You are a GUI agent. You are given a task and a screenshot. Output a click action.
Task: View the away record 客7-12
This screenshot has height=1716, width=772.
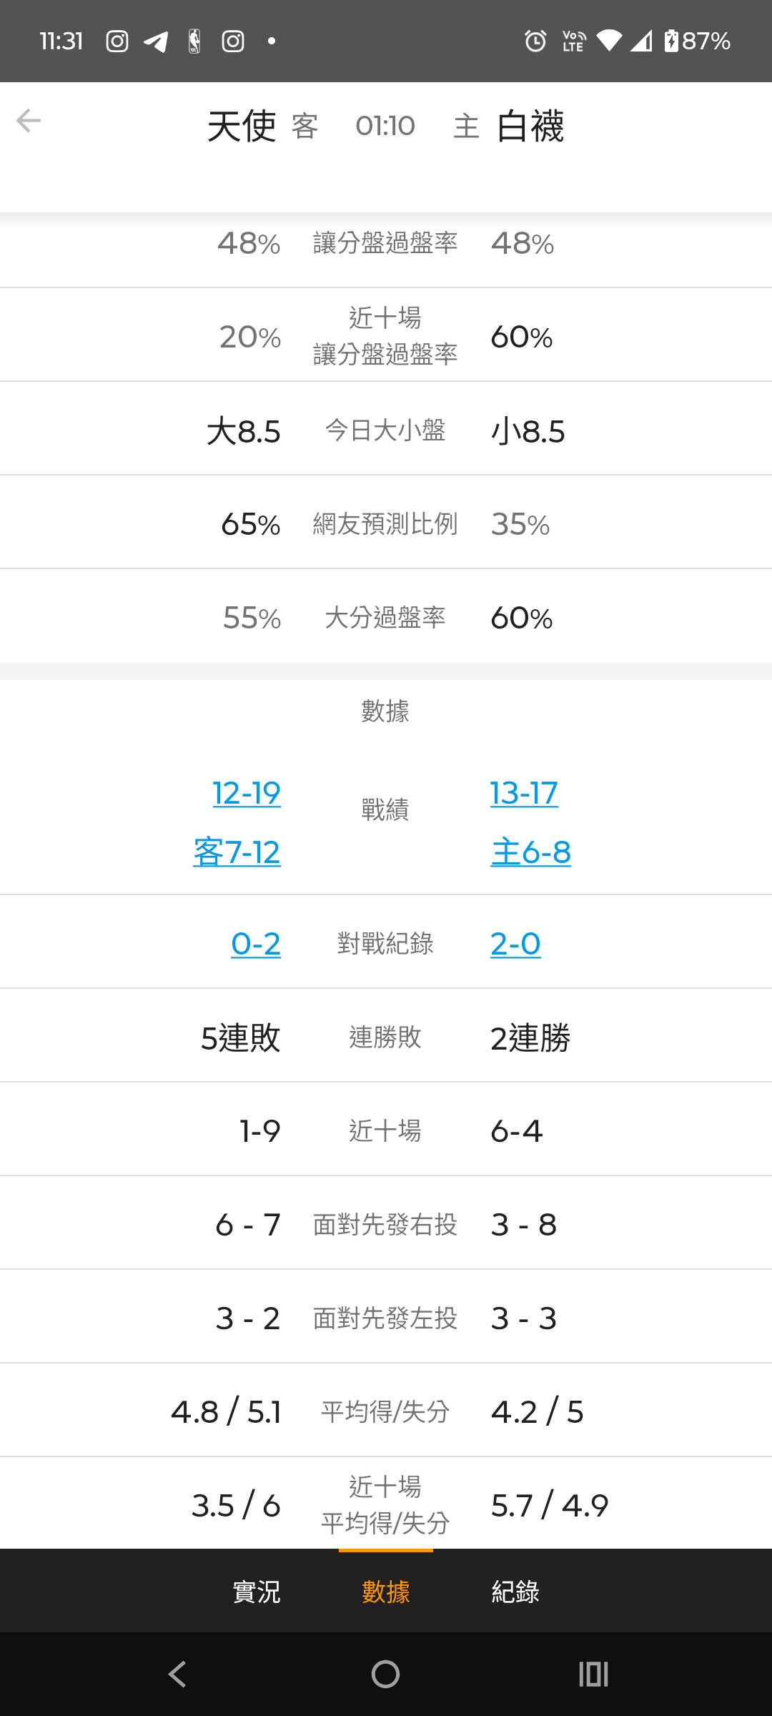[x=237, y=852]
